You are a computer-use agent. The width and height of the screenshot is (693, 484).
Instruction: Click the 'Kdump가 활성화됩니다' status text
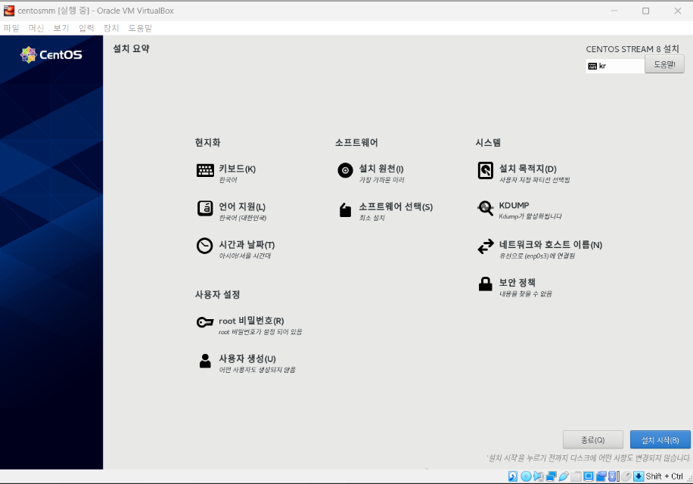click(530, 216)
